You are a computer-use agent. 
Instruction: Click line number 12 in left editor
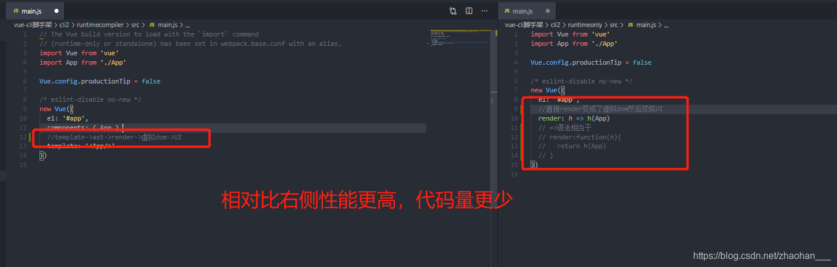tap(23, 137)
